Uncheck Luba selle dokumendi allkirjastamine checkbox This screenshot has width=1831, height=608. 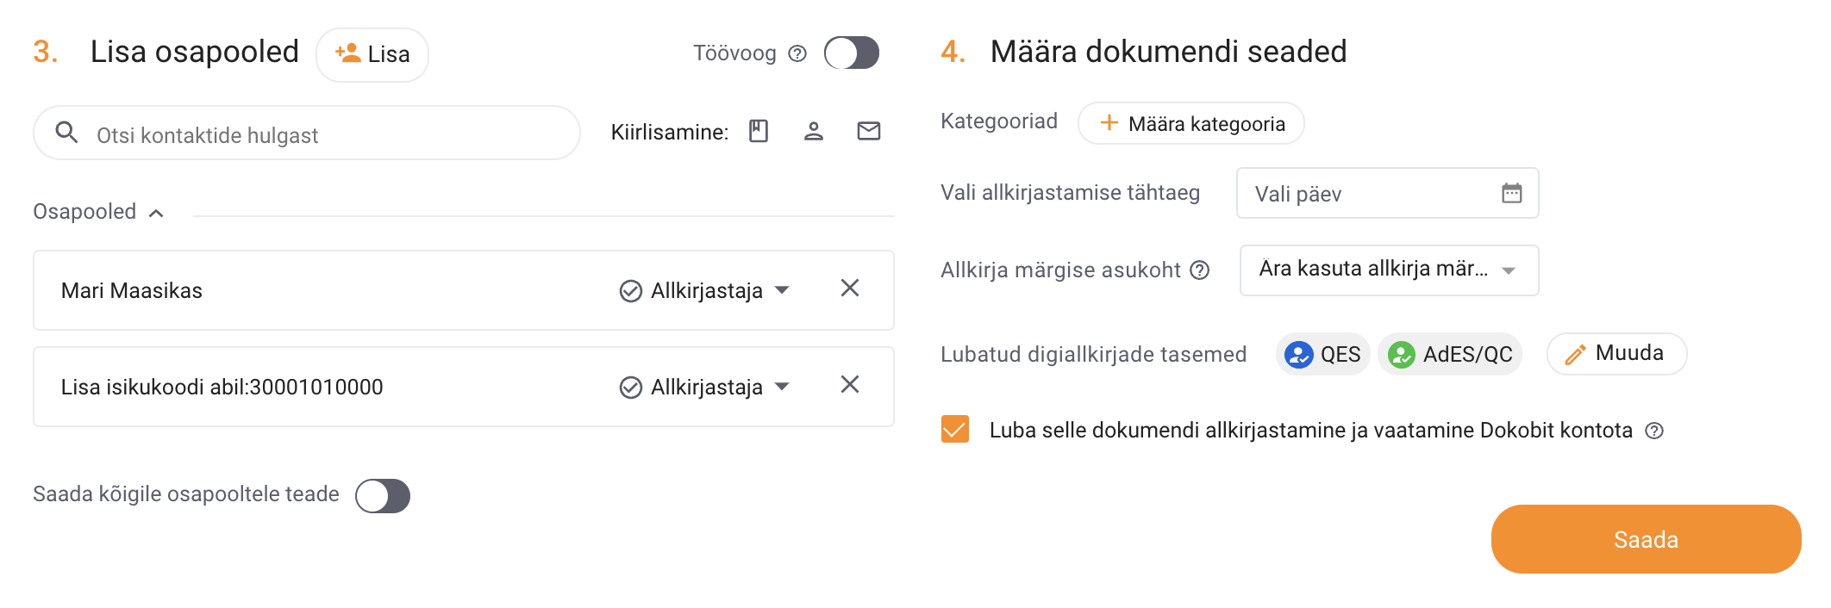[x=955, y=429]
